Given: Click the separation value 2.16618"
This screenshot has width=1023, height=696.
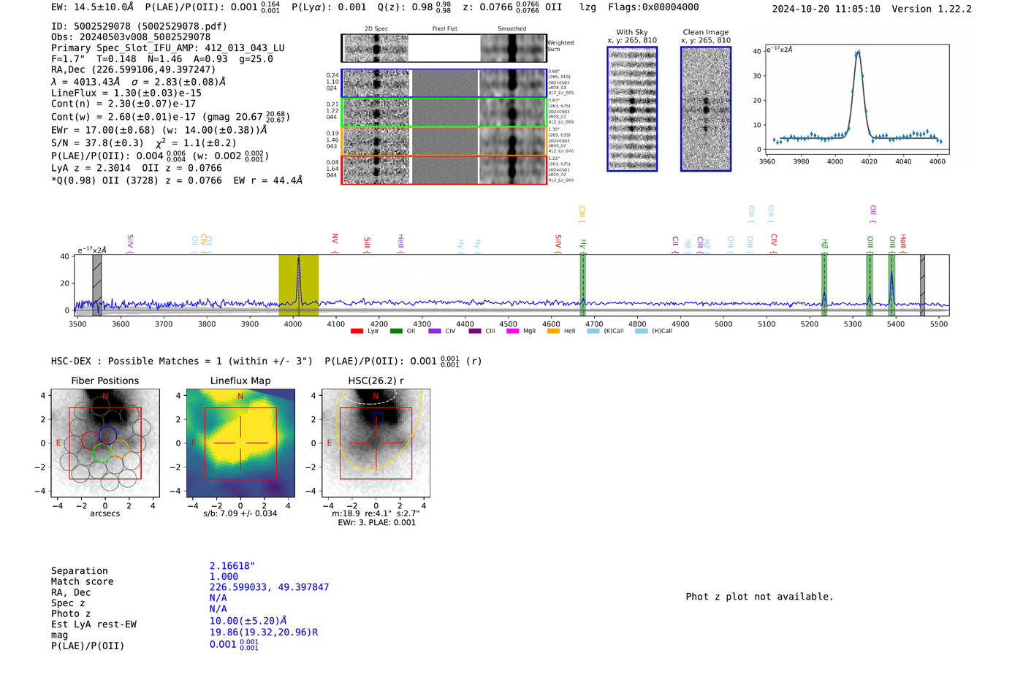Looking at the screenshot, I should [x=232, y=566].
